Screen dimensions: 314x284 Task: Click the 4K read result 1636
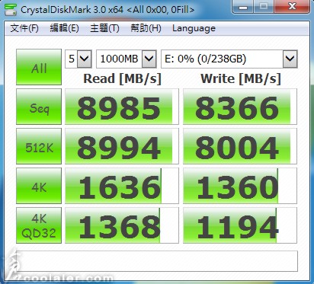[x=122, y=186]
